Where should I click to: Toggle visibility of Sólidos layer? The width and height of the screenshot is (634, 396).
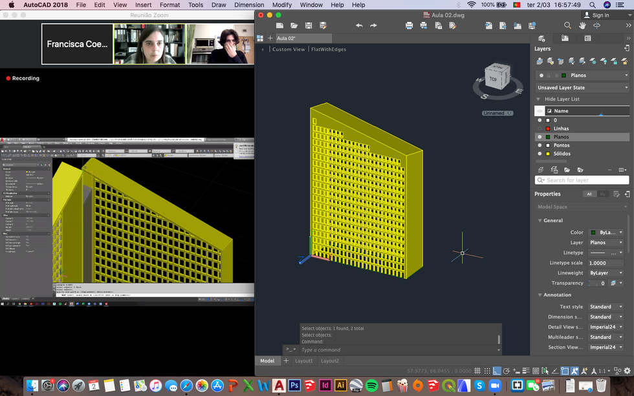coord(540,154)
